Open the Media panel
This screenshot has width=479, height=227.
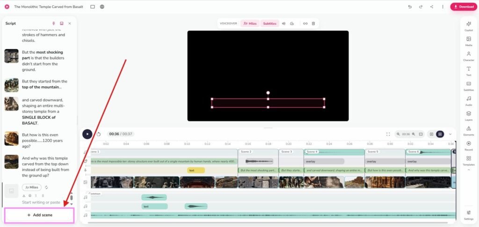point(469,41)
